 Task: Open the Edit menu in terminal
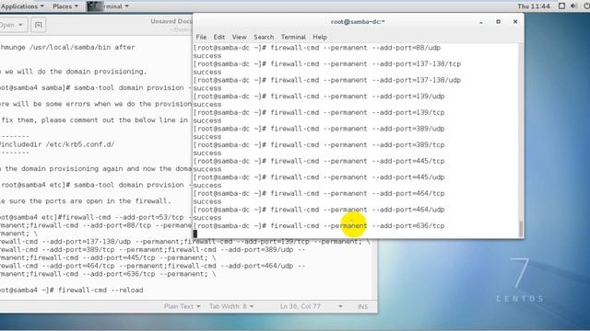(x=219, y=37)
